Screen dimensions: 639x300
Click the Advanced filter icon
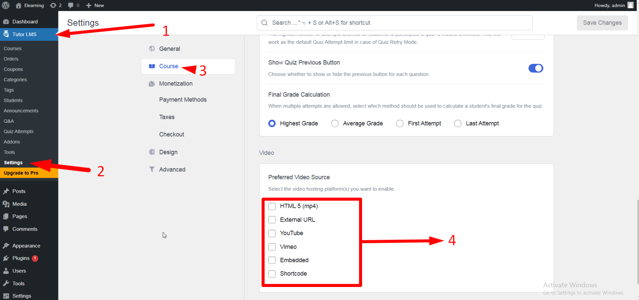click(152, 169)
